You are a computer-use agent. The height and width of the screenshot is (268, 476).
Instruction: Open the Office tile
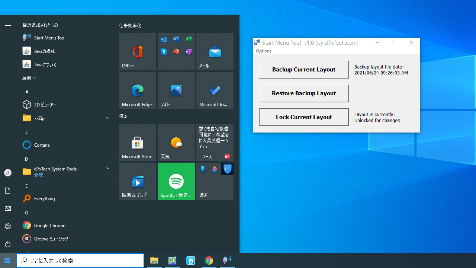pyautogui.click(x=138, y=52)
